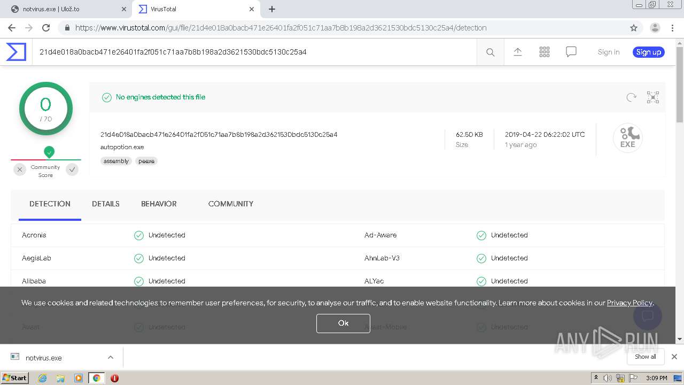Click the reanalyze refresh icon
The image size is (684, 385).
point(631,97)
